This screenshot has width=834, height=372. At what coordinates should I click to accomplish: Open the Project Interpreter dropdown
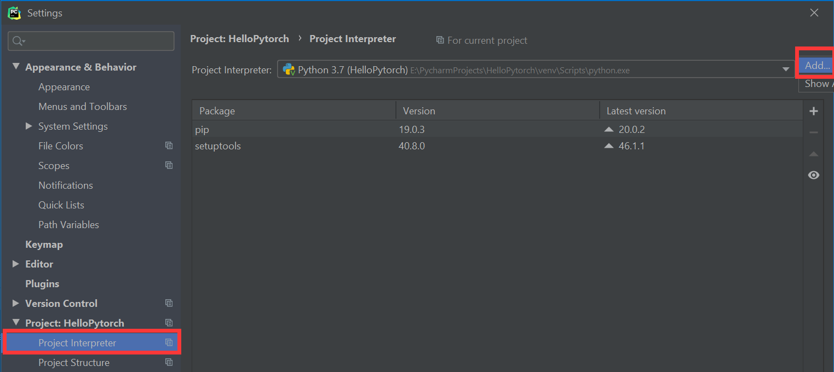(785, 69)
